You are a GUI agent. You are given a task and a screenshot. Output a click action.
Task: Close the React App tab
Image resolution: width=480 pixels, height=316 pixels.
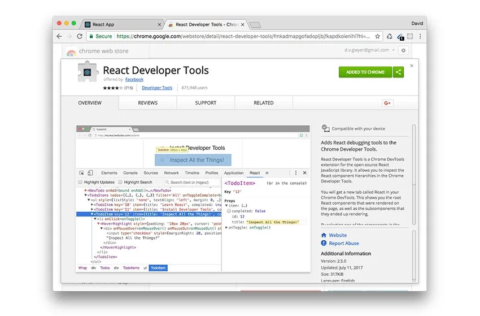pyautogui.click(x=159, y=24)
